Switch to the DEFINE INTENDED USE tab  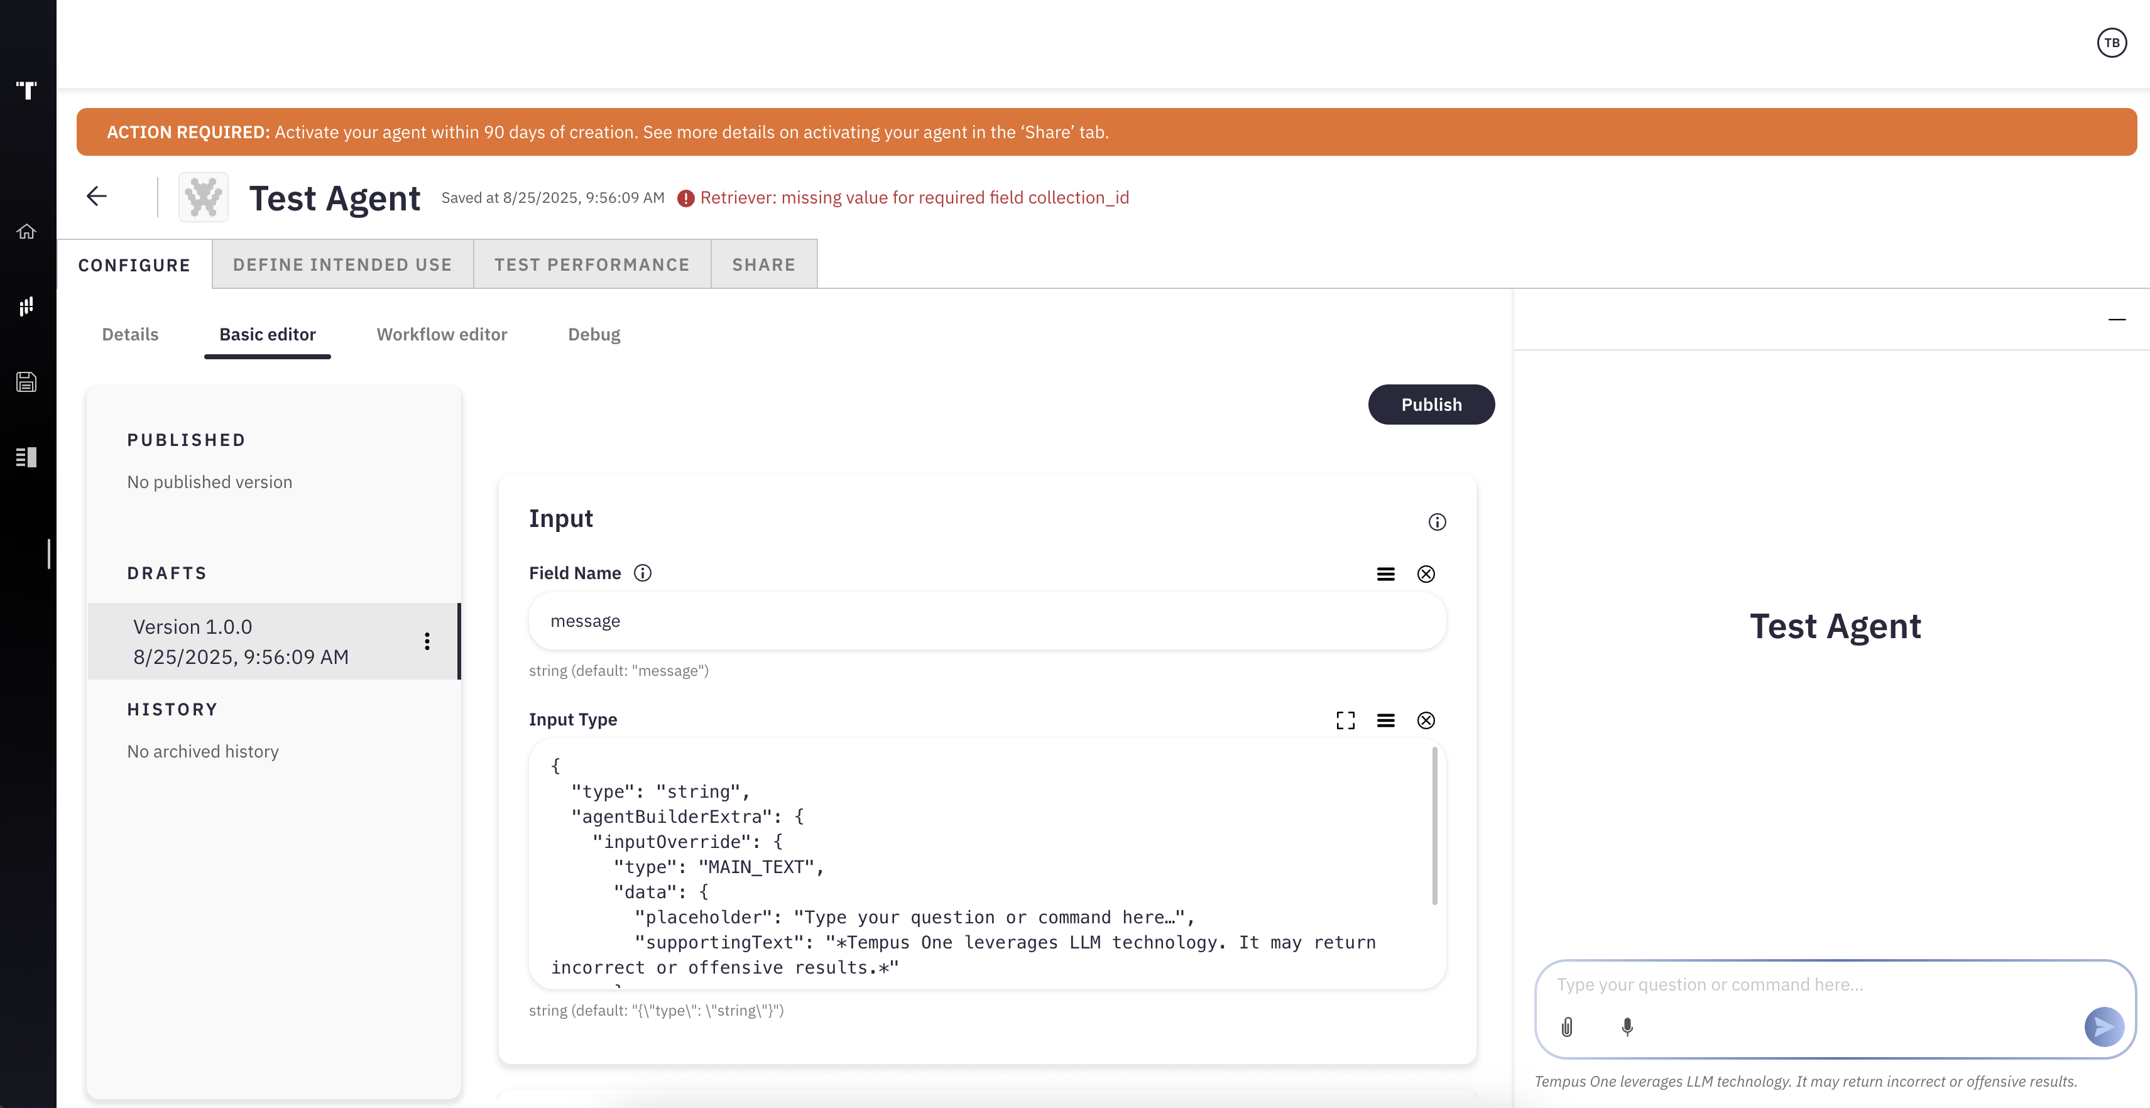(342, 264)
